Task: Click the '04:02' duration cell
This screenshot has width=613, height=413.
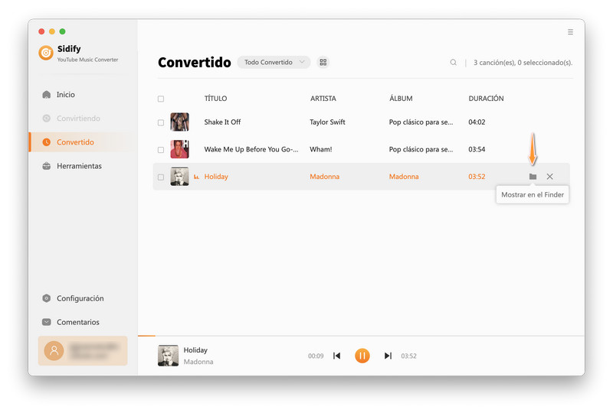Action: [477, 122]
